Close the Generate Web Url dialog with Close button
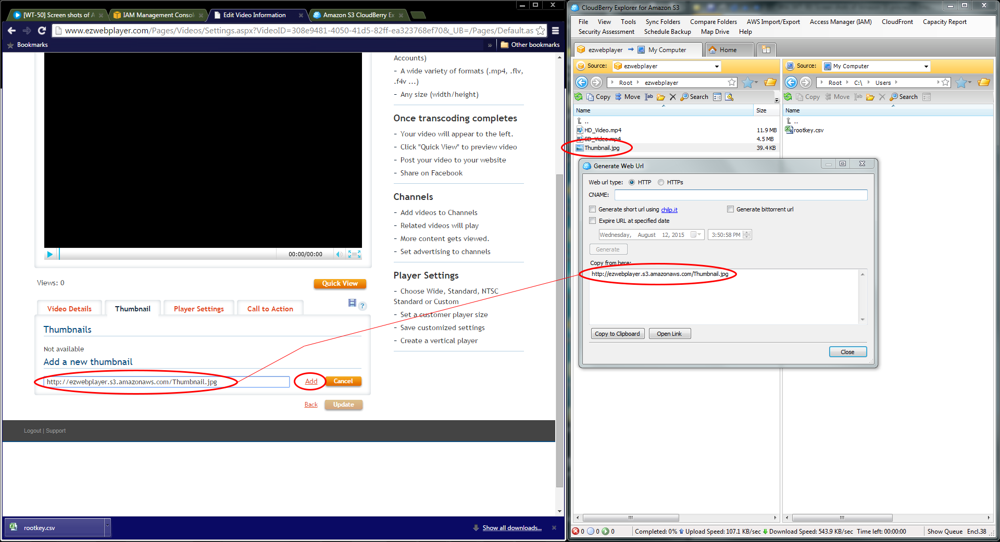 pos(847,352)
